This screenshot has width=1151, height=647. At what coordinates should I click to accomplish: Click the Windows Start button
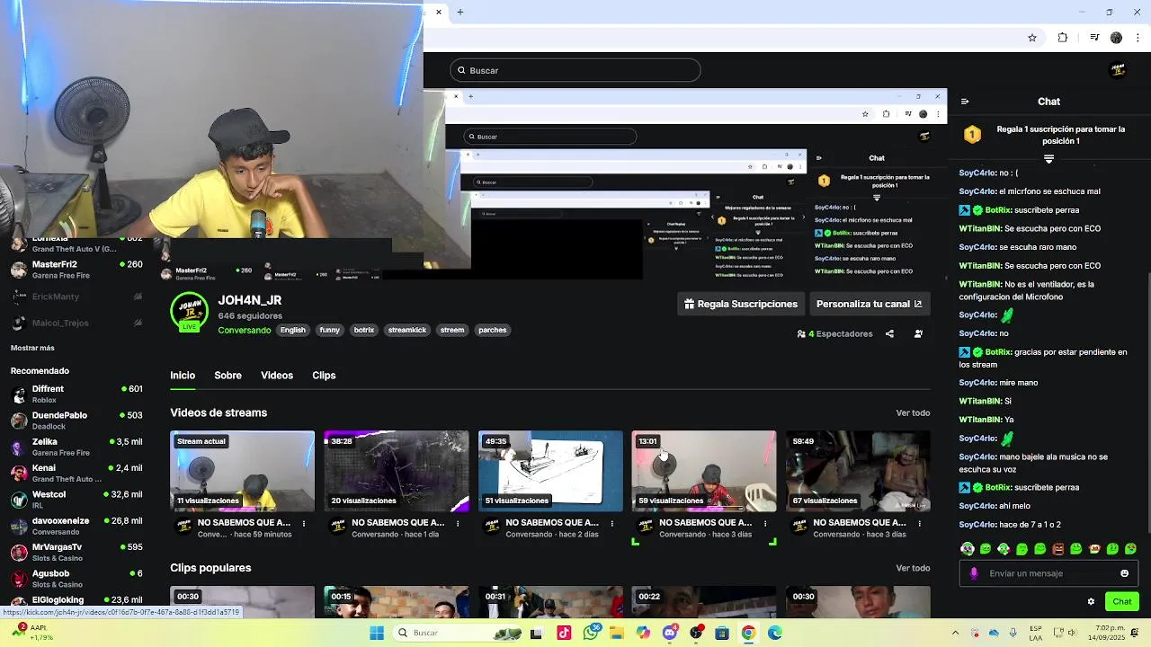tap(377, 633)
